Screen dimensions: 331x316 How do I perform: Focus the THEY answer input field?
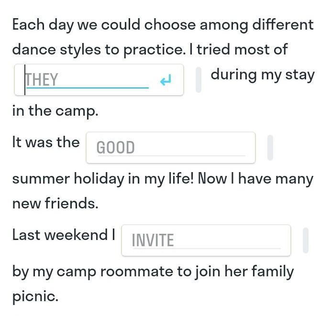coord(99,80)
